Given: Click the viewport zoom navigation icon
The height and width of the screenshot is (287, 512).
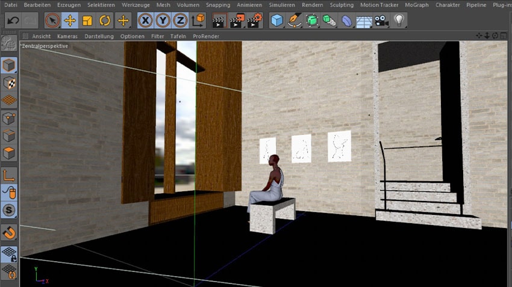Looking at the screenshot, I should tap(487, 35).
